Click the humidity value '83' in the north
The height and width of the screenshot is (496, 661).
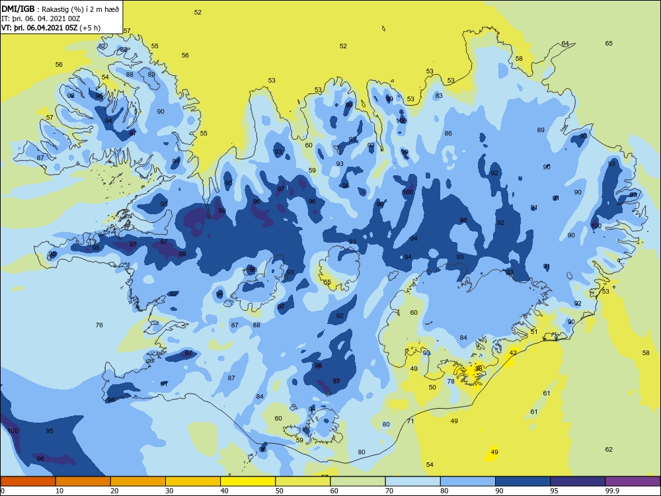click(x=439, y=96)
